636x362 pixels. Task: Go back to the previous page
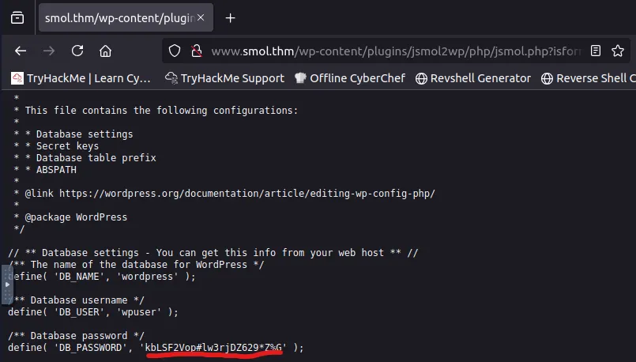21,51
